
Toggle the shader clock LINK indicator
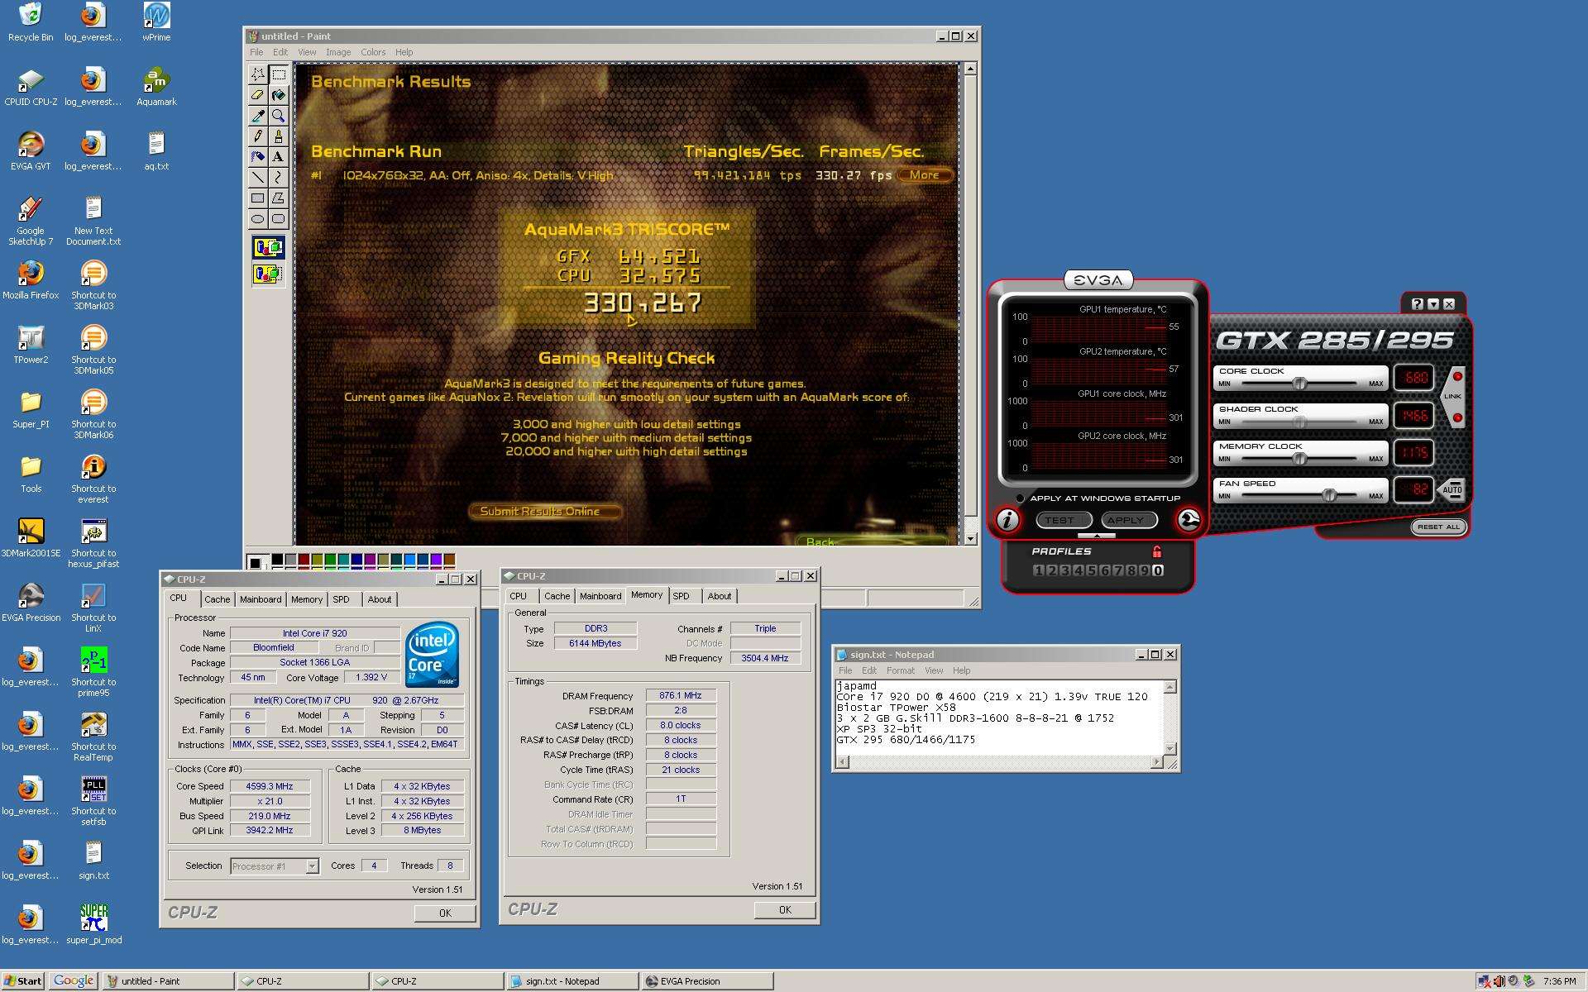point(1457,417)
